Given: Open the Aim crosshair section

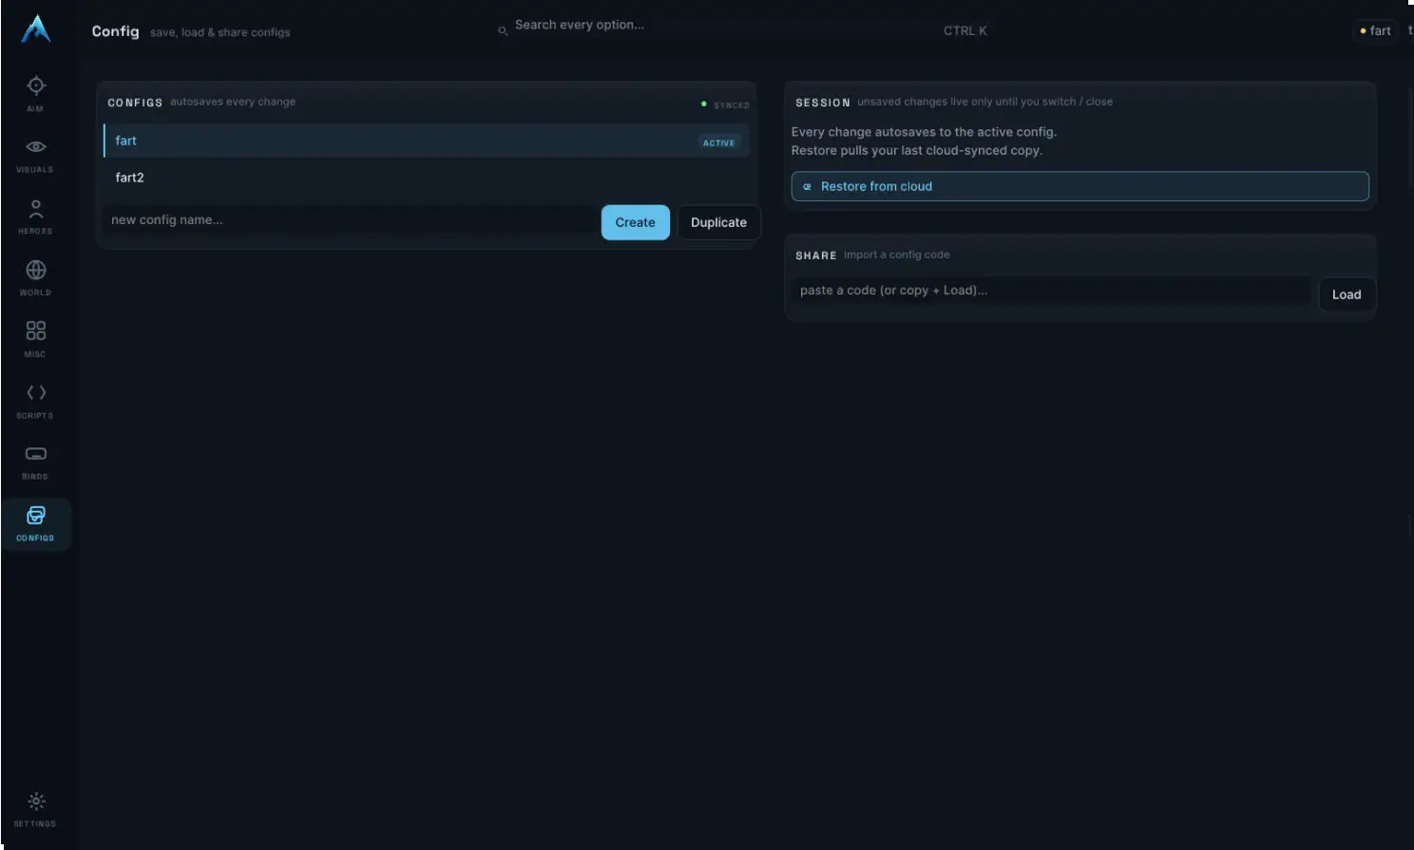Looking at the screenshot, I should coord(35,93).
